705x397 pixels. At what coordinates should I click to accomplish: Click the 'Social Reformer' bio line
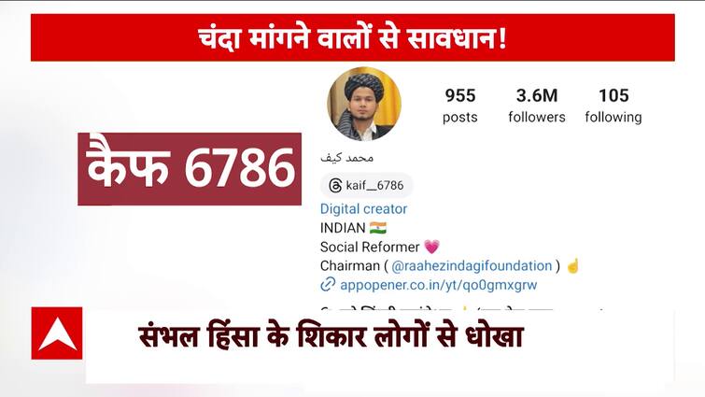tap(370, 247)
